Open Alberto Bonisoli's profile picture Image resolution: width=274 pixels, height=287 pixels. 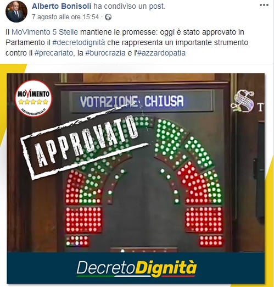click(16, 12)
